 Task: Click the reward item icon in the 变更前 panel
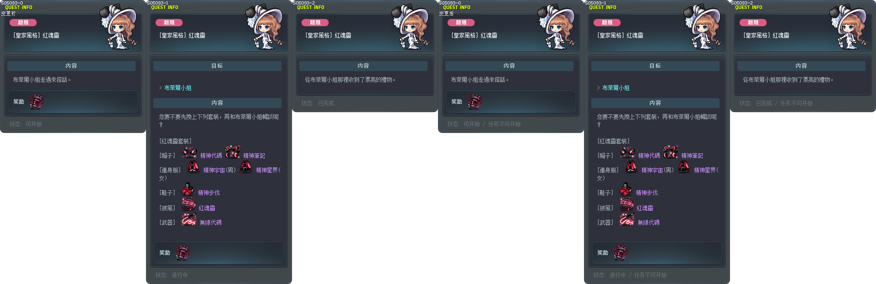[x=37, y=102]
